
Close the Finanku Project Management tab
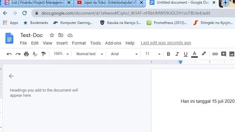pos(69,3)
